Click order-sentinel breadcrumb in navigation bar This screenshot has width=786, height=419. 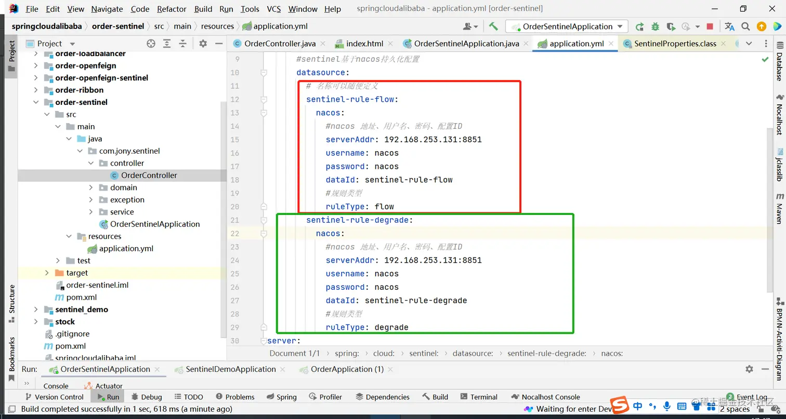pos(118,26)
